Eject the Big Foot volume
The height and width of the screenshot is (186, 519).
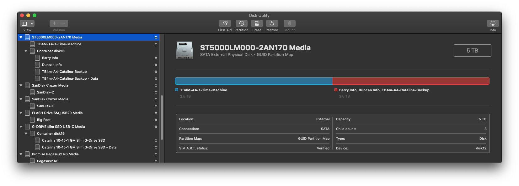pos(156,120)
